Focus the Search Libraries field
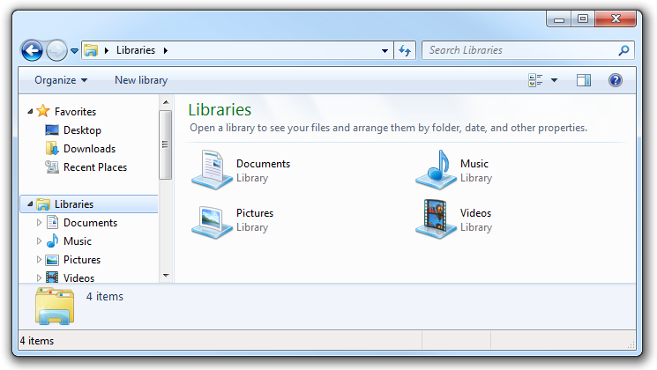The height and width of the screenshot is (370, 657). point(527,50)
